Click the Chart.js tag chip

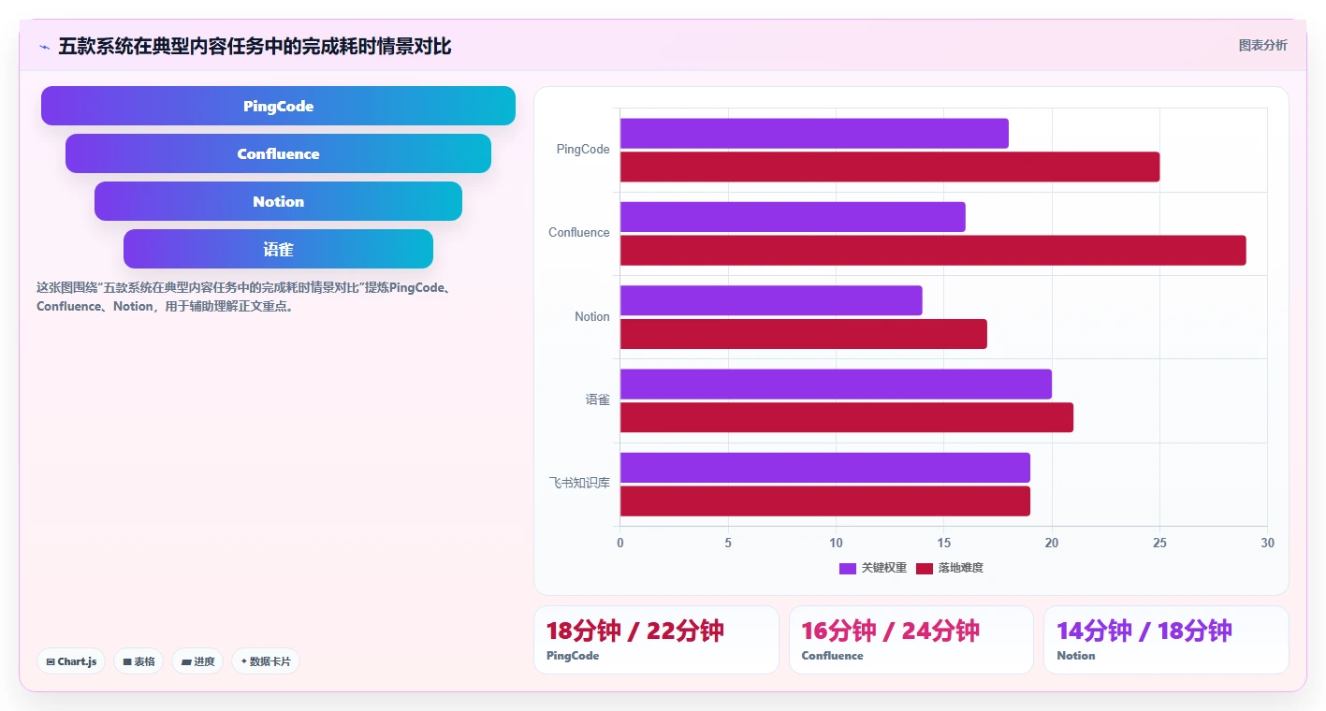click(x=71, y=661)
